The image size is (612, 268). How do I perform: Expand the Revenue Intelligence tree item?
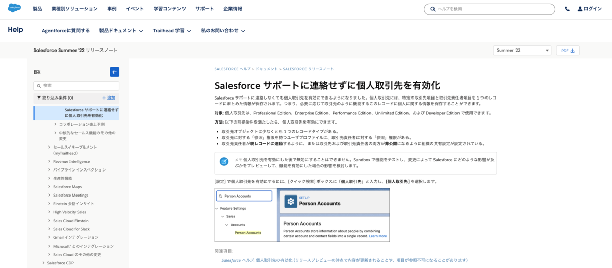49,161
